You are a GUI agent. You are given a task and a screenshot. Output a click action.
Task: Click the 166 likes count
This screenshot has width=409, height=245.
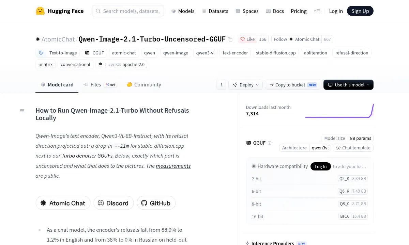point(262,39)
